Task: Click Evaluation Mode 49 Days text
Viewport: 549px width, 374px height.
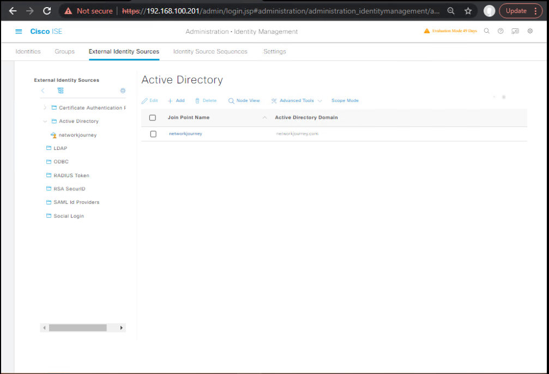Action: (455, 31)
